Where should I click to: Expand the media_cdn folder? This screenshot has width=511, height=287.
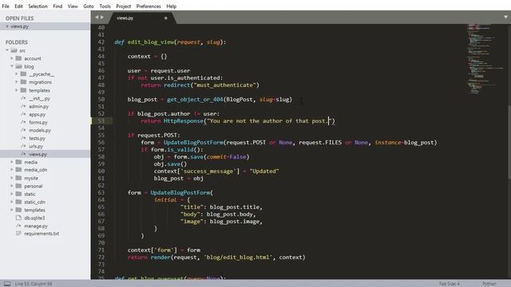(12, 170)
